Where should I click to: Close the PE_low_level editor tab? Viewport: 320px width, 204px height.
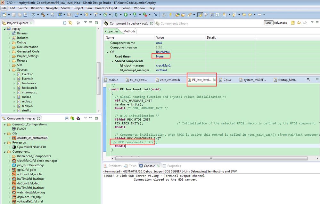[x=214, y=80]
